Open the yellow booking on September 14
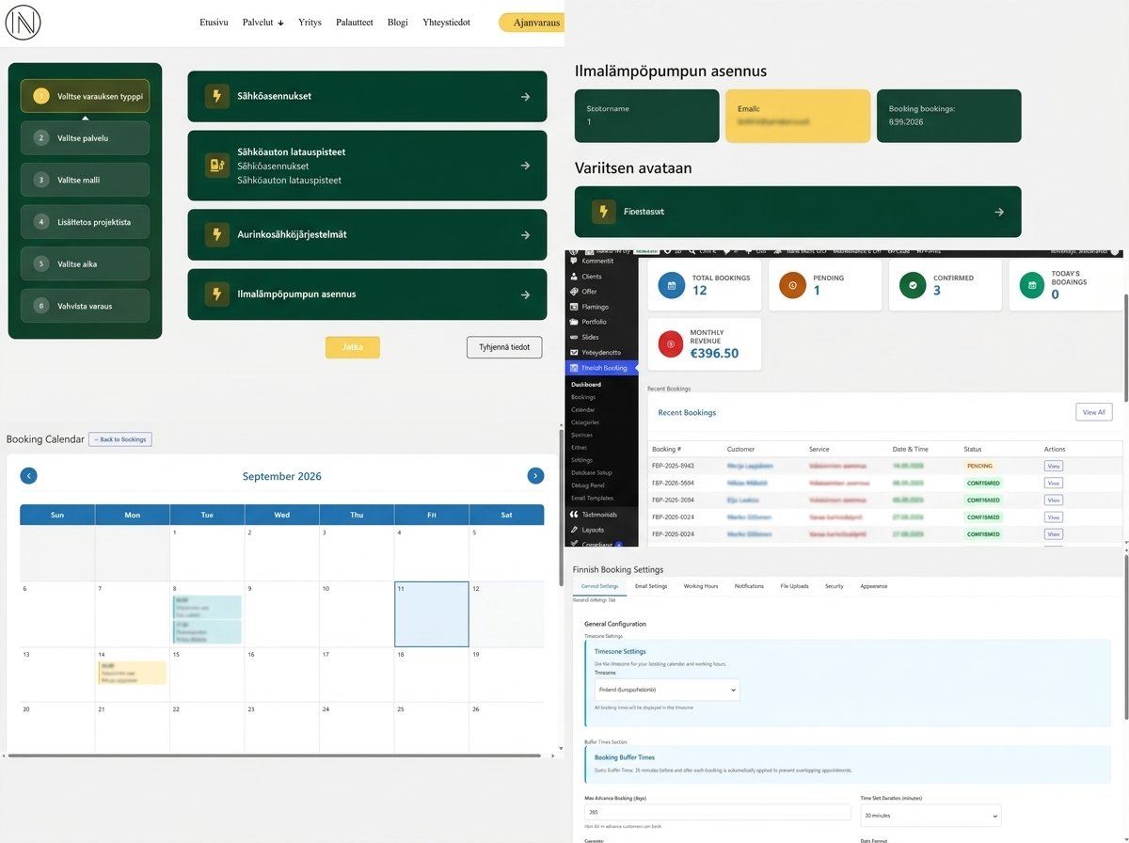This screenshot has width=1129, height=843. [x=132, y=672]
